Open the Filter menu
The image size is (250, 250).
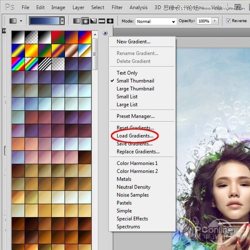click(117, 7)
